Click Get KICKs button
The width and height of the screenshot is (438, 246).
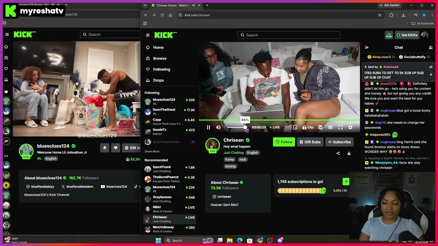(x=407, y=35)
